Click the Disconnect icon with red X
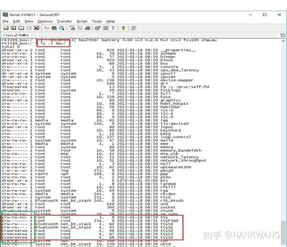Screen dimensions: 287x247 pyautogui.click(x=36, y=28)
